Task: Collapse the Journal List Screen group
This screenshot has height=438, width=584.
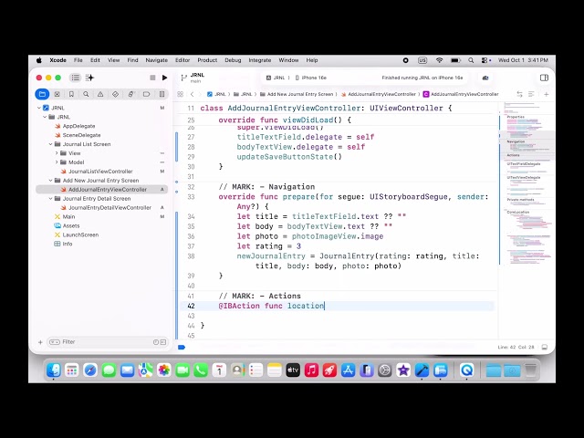Action: pyautogui.click(x=51, y=144)
